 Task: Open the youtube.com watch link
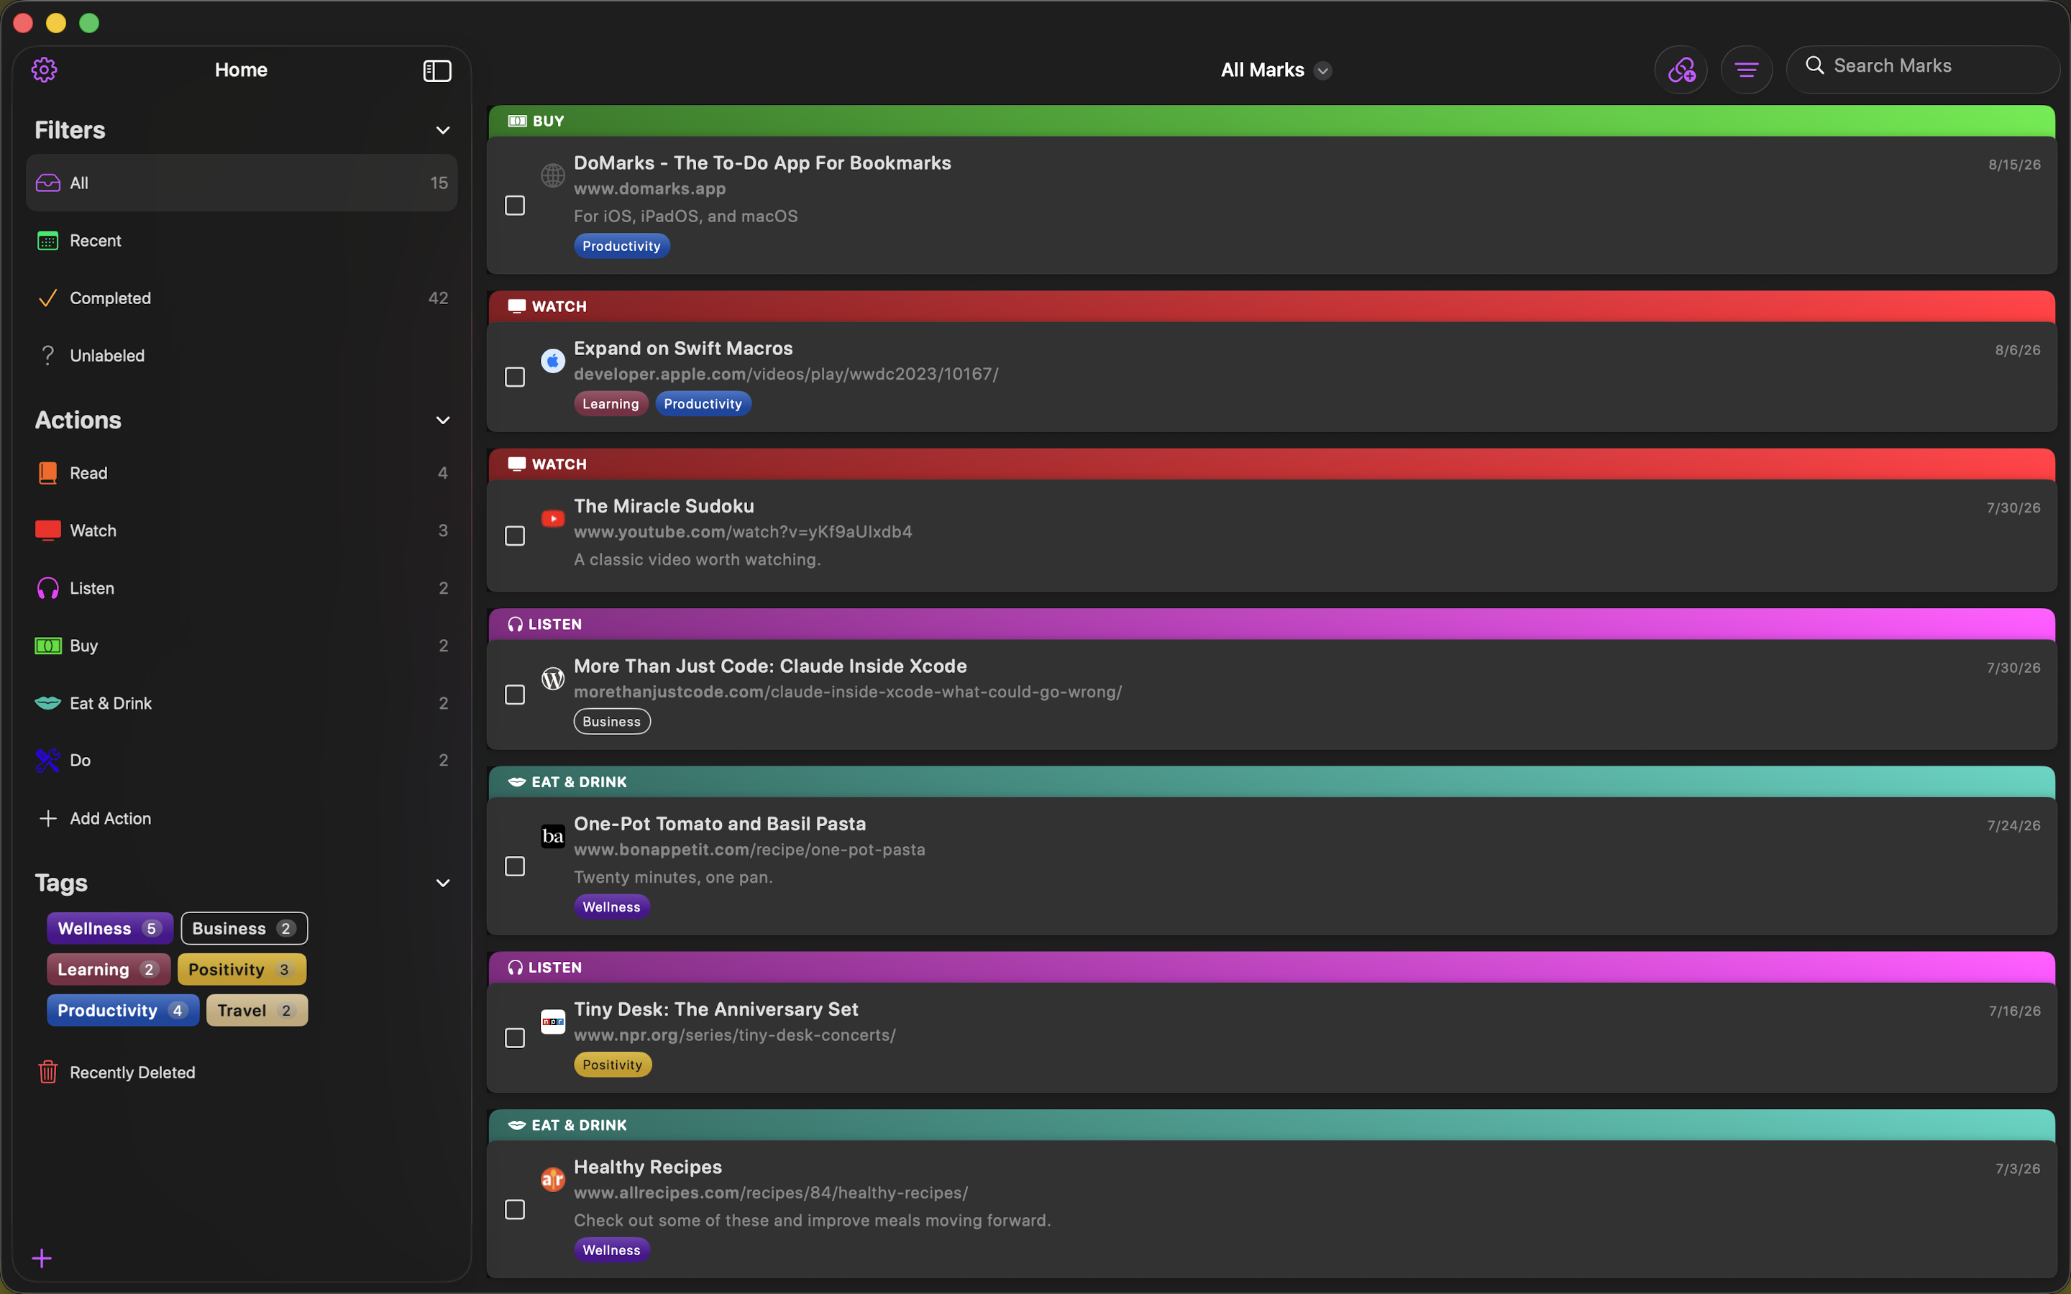[743, 531]
